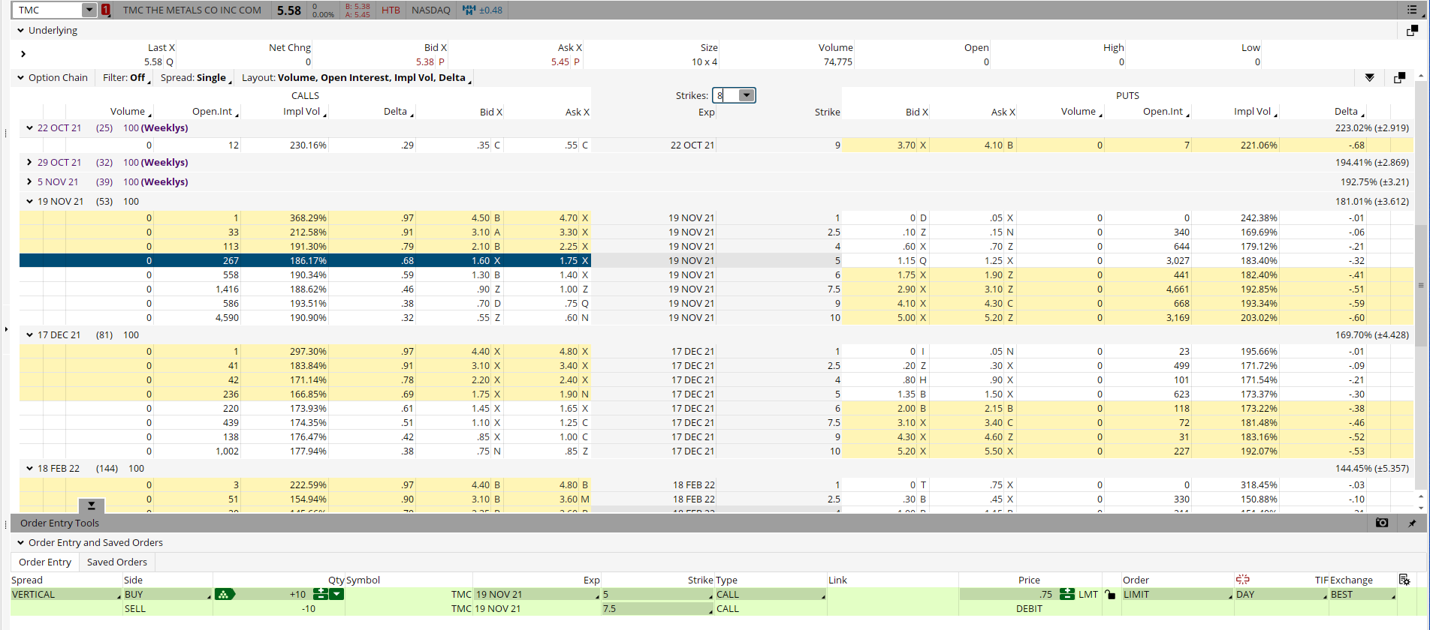The image size is (1430, 630).
Task: Collapse the Underlying section
Action: tap(21, 31)
